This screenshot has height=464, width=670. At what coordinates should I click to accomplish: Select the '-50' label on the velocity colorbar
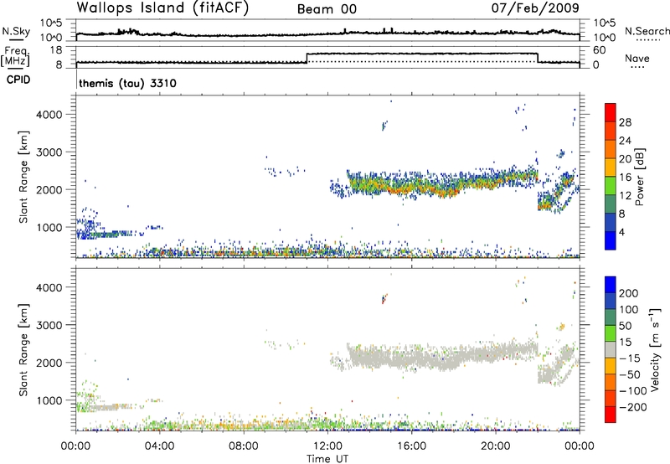coord(629,374)
